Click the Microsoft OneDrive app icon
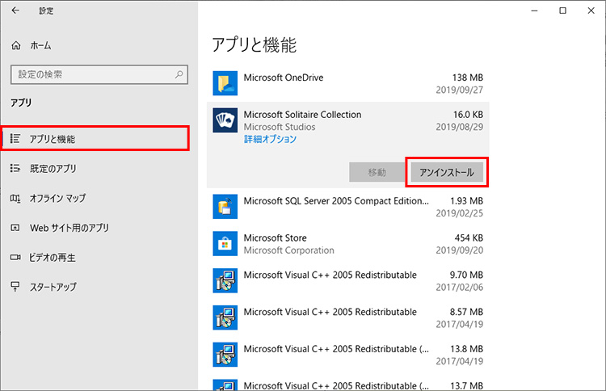 click(224, 83)
